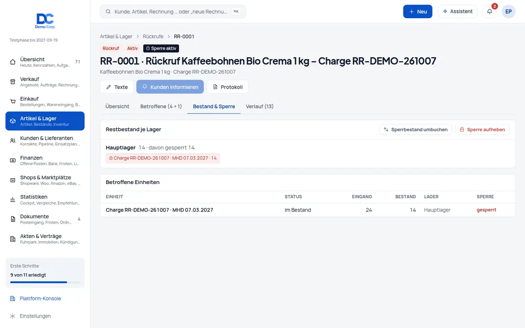Click the search magnifier icon
Image resolution: width=525 pixels, height=328 pixels.
108,12
